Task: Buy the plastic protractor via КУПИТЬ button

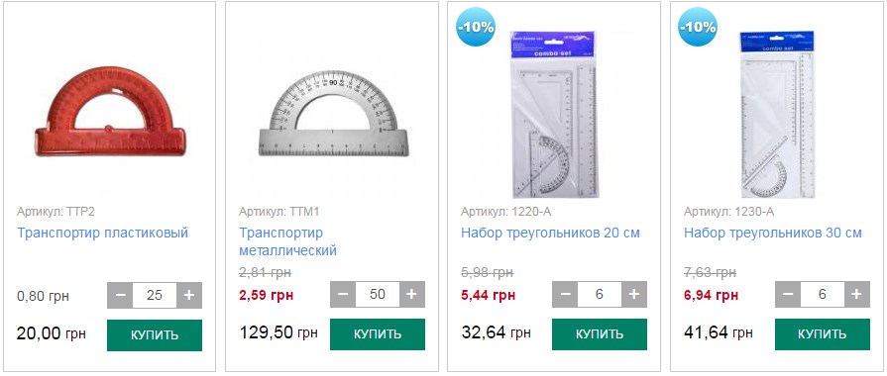Action: [x=155, y=334]
